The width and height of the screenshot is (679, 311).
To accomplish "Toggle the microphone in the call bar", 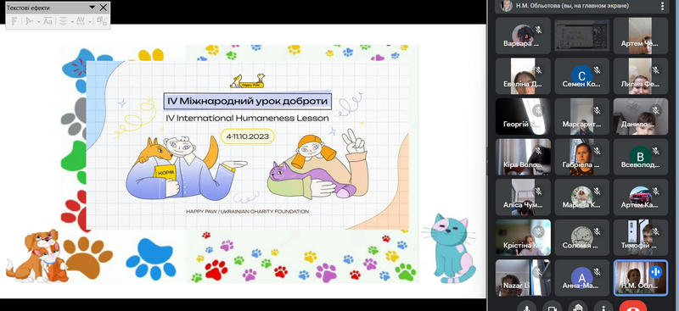I will tap(526, 307).
